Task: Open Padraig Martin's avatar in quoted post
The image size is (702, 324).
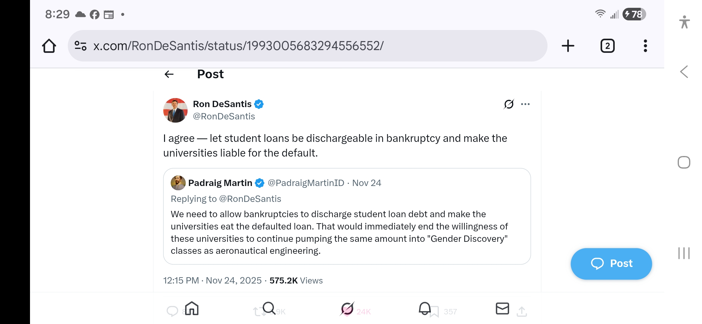Action: (178, 183)
